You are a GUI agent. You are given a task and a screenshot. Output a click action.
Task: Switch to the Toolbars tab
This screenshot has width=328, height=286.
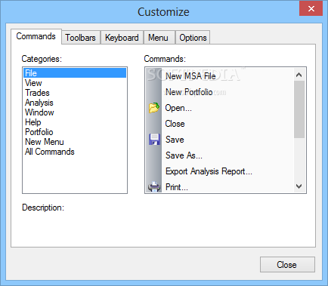pos(81,38)
